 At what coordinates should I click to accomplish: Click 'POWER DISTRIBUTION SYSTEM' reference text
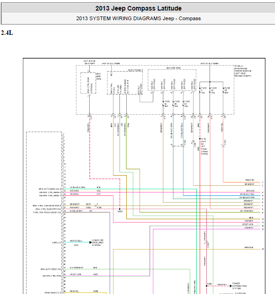[239, 286]
